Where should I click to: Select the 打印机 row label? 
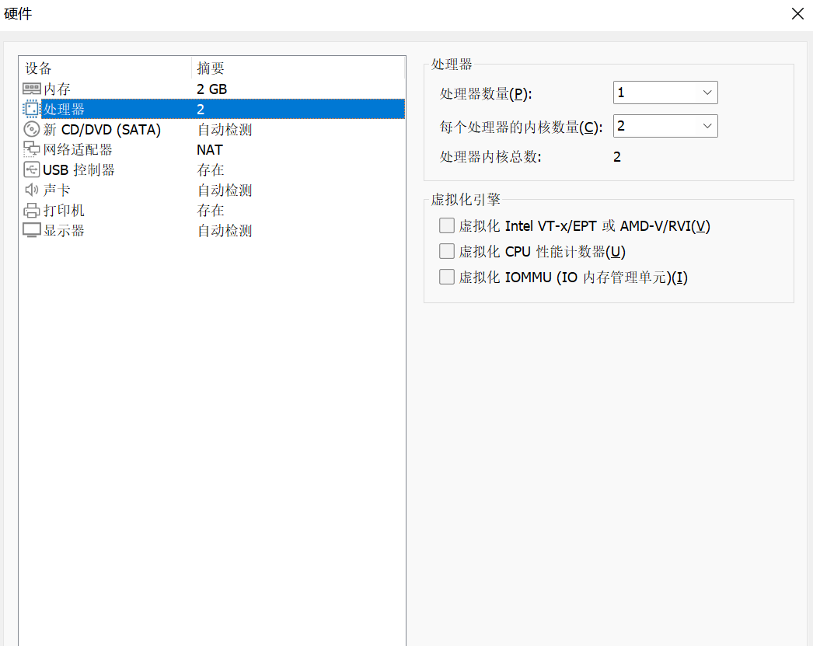(64, 211)
